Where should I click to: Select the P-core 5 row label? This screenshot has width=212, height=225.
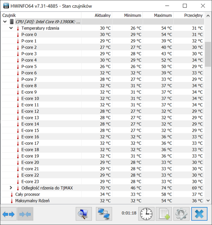tap(29, 66)
